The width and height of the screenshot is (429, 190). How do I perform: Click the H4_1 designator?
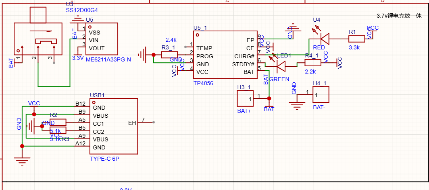320,83
